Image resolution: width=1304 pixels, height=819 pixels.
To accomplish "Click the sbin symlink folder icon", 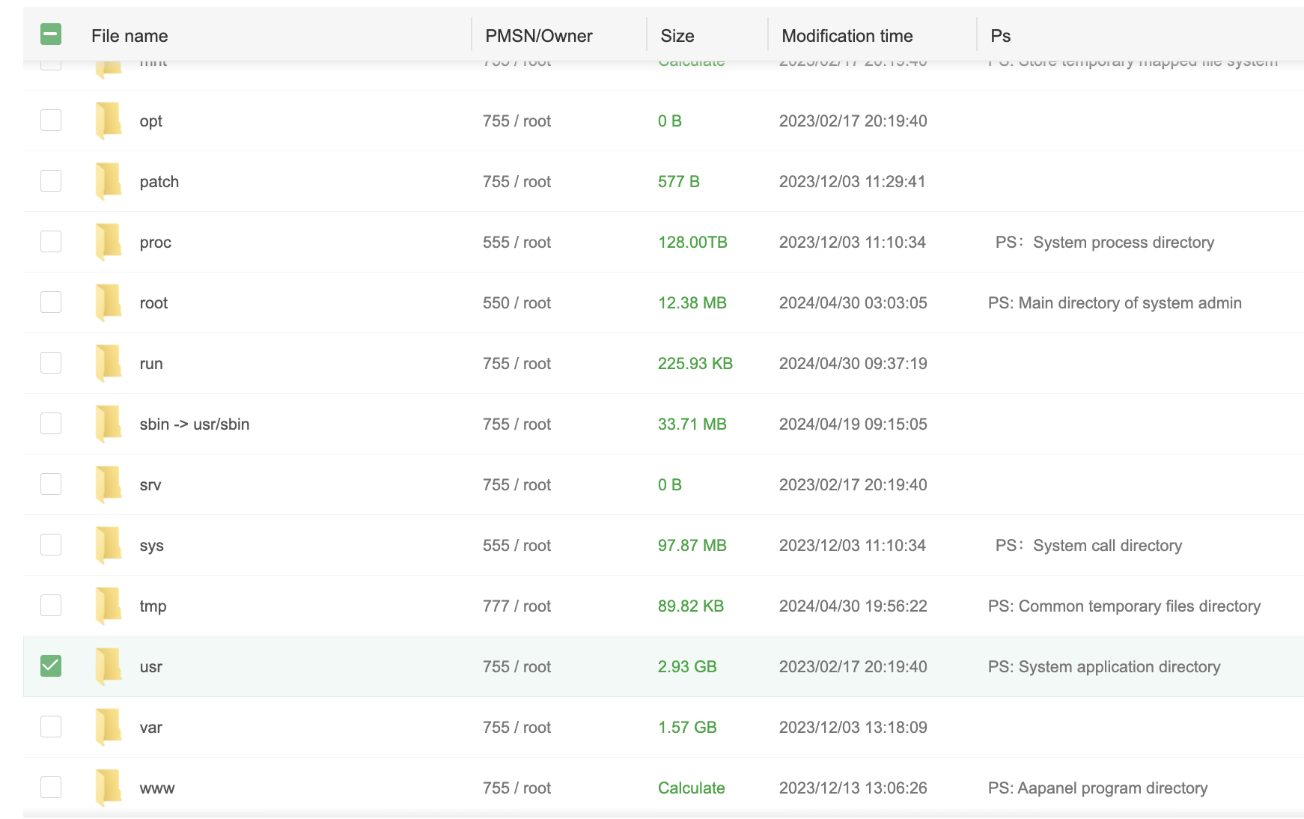I will tap(109, 424).
